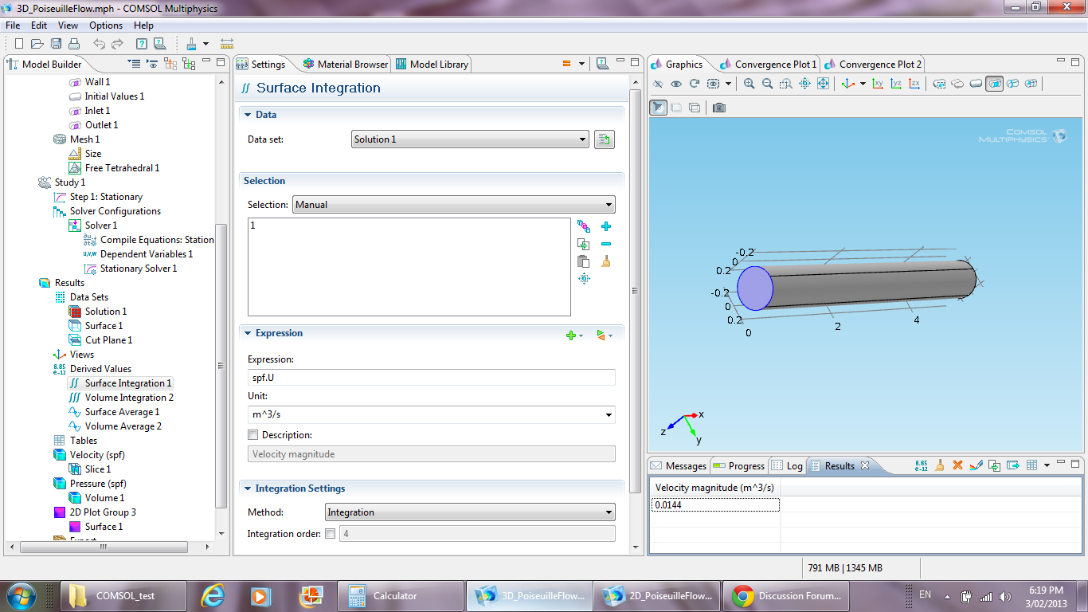Open the File menu
Image resolution: width=1088 pixels, height=612 pixels.
click(13, 25)
